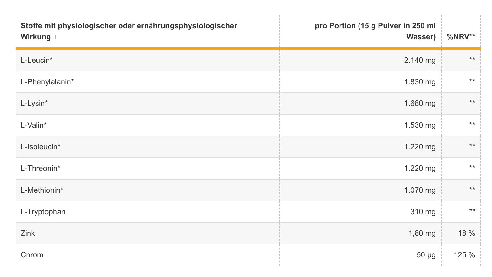The height and width of the screenshot is (277, 492).
Task: Select the 1.680 mg Lysin amount
Action: coord(420,103)
